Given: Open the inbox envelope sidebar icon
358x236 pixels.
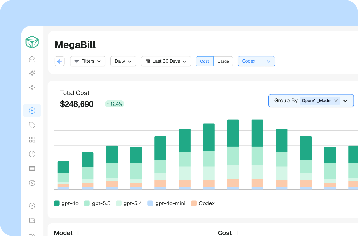Looking at the screenshot, I should tap(32, 59).
